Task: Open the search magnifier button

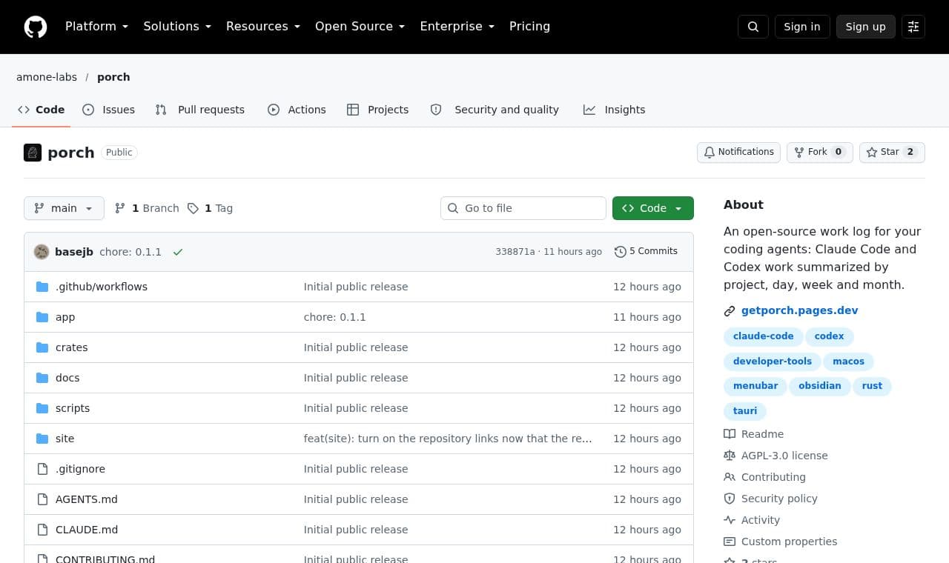Action: (753, 27)
